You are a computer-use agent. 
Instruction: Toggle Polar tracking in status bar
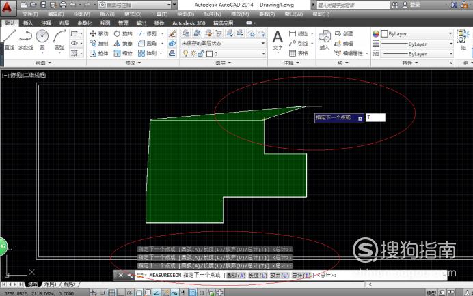pos(129,293)
